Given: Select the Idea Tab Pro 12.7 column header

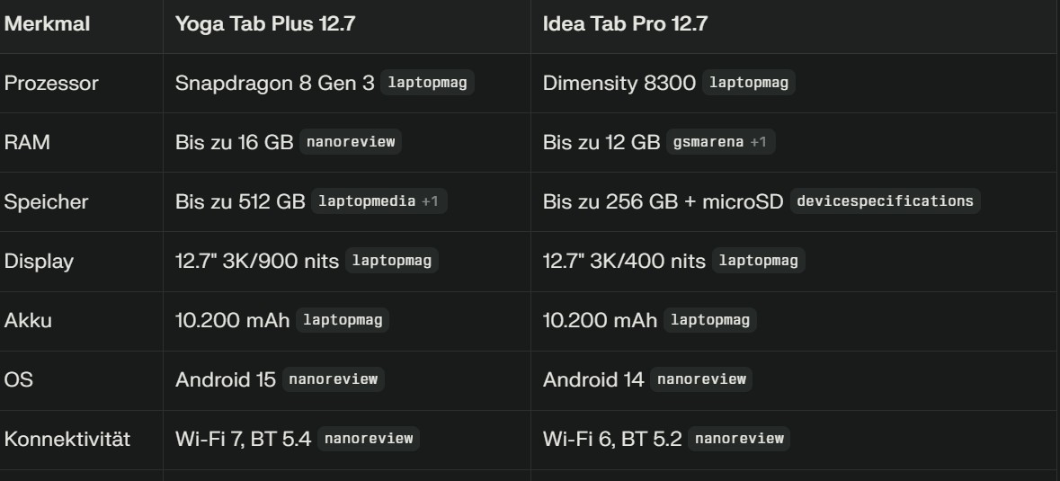Looking at the screenshot, I should coord(625,24).
